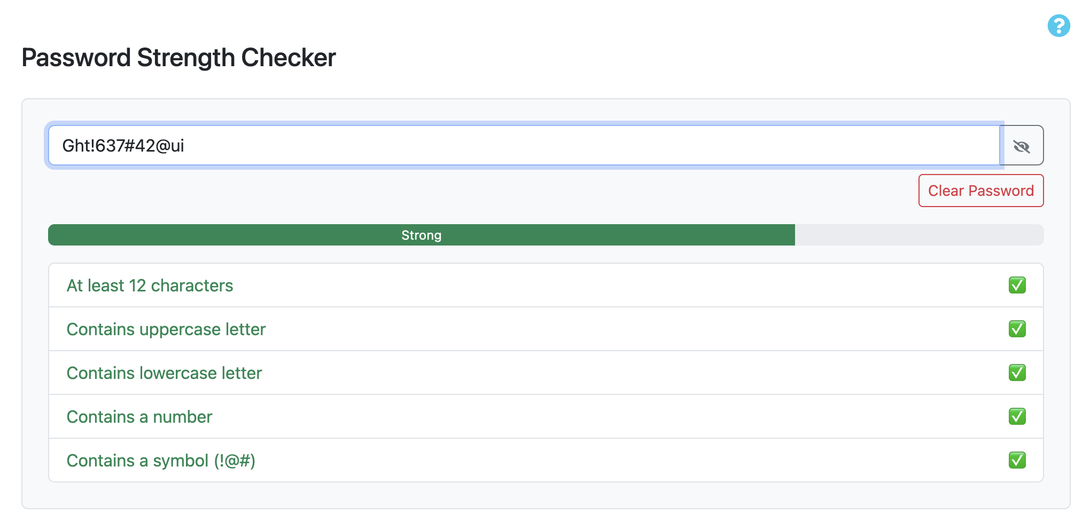Toggle password visibility with the eye icon

coord(1022,146)
